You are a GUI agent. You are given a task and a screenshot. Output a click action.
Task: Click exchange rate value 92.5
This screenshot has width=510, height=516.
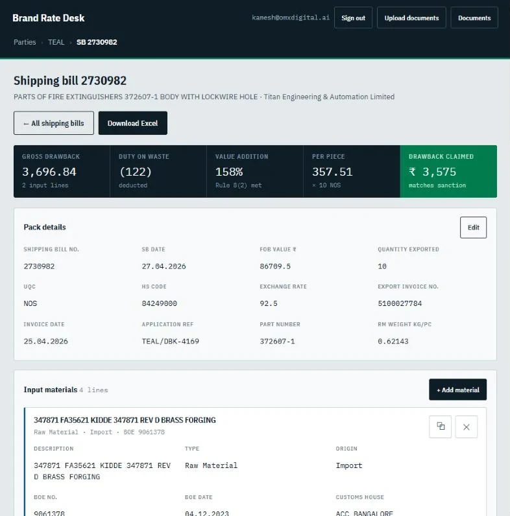(269, 303)
